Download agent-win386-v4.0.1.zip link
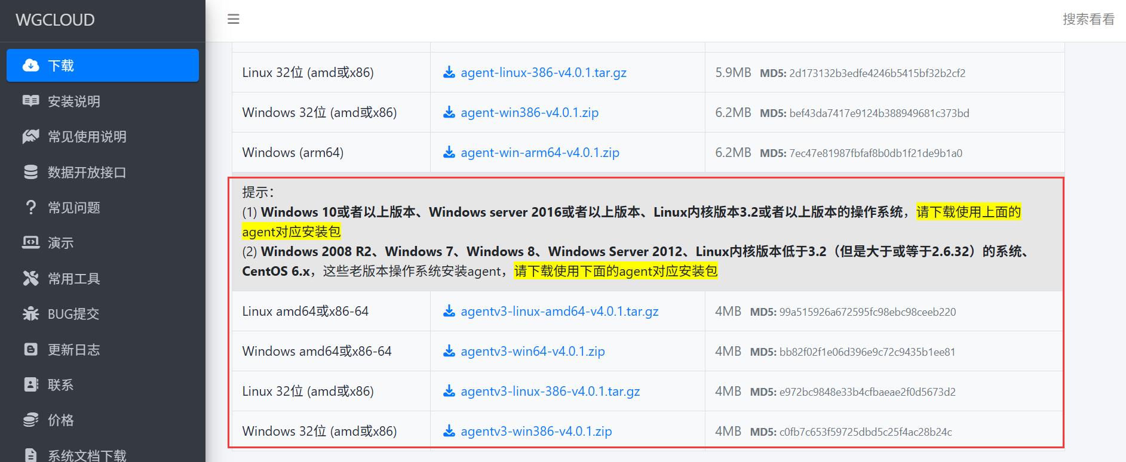 click(x=530, y=113)
